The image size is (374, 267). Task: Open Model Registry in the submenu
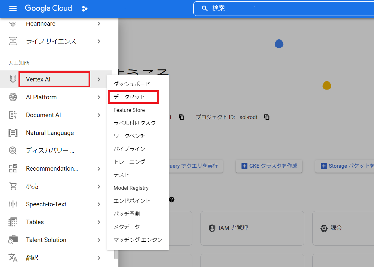pyautogui.click(x=131, y=188)
